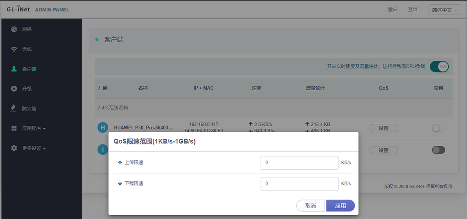
Task: Click the 速率 column header
Action: [x=257, y=88]
